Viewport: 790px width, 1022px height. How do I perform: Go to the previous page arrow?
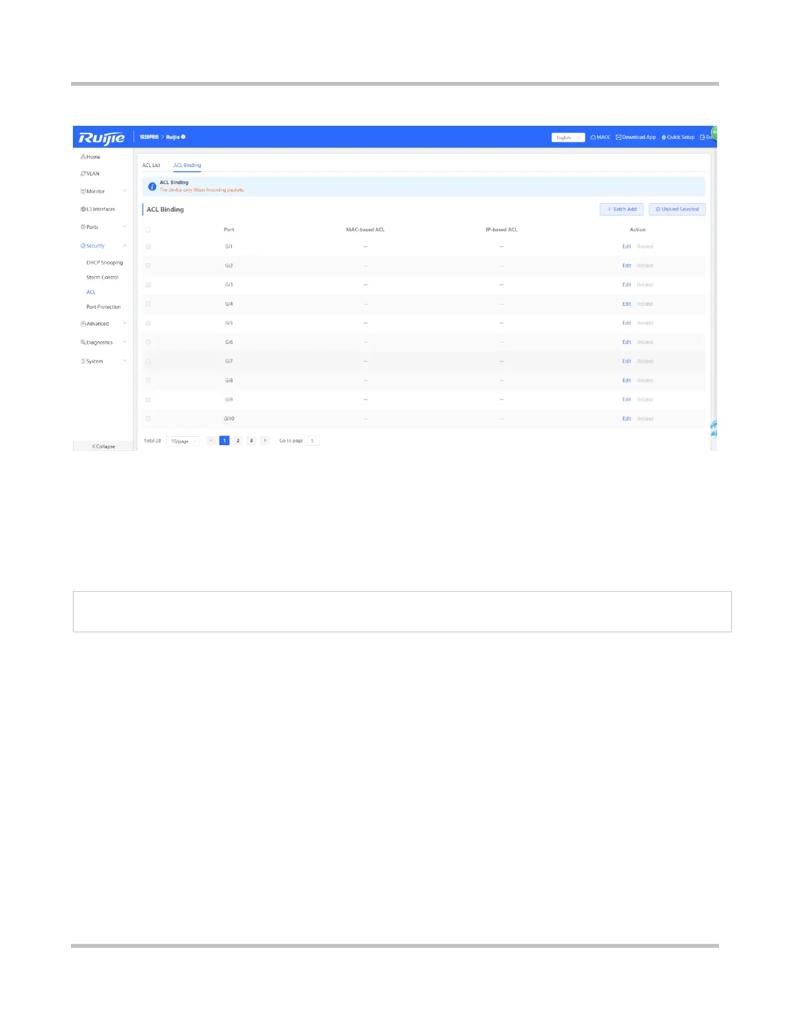coord(211,441)
